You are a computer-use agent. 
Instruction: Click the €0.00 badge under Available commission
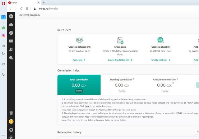165,91
